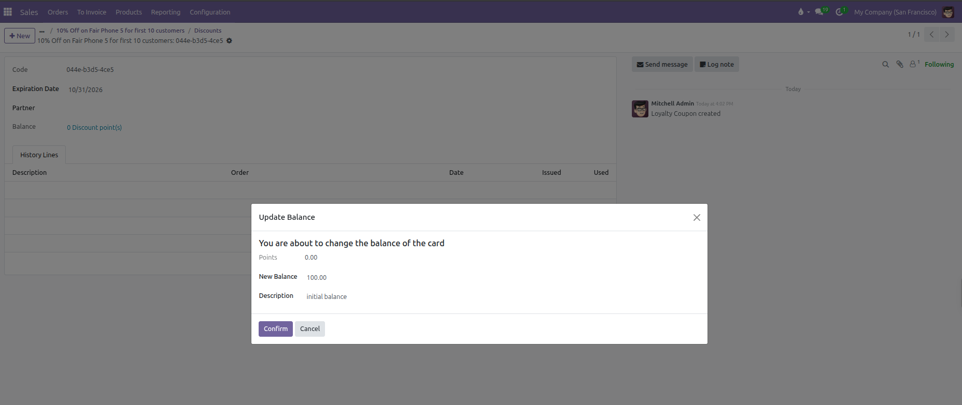
Task: Click the record actions gear icon
Action: [x=229, y=41]
